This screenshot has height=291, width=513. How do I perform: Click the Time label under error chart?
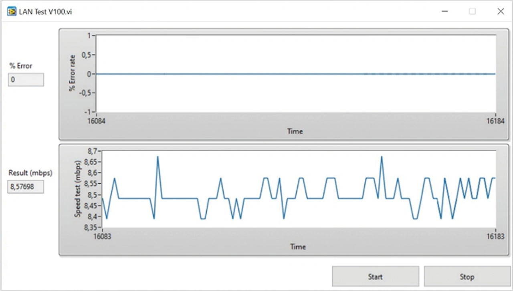pos(295,131)
